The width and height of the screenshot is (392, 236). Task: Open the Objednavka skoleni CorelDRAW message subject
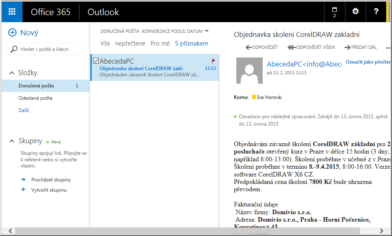click(141, 68)
